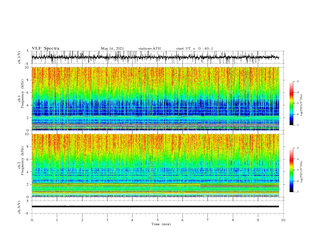Click the ch.2 spectrogram color scale bar
Screen dimensions: 319x247
pyautogui.click(x=291, y=170)
